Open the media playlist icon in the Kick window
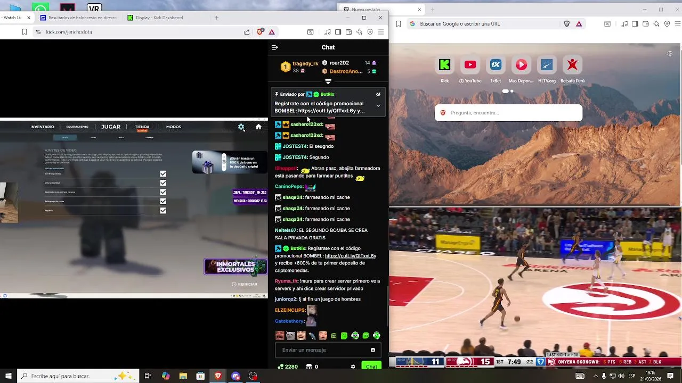 [327, 32]
